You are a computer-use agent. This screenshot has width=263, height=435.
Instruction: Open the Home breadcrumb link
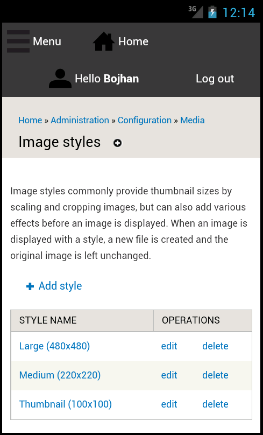coord(30,120)
